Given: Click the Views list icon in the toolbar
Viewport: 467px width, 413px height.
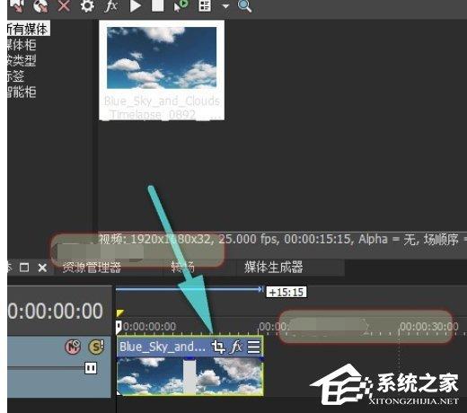Looking at the screenshot, I should click(205, 5).
